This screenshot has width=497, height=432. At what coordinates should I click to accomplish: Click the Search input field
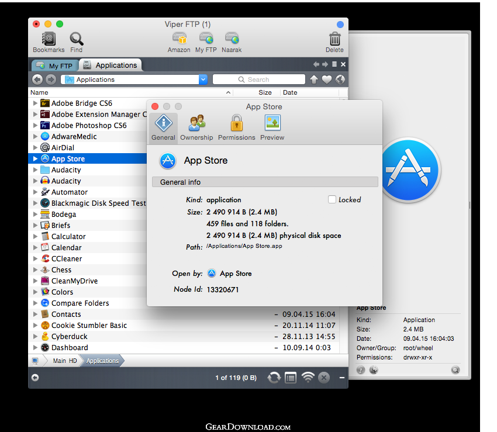(x=258, y=80)
